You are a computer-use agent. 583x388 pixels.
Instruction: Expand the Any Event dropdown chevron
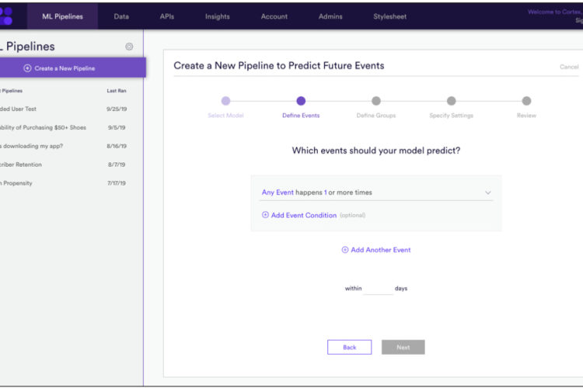488,192
